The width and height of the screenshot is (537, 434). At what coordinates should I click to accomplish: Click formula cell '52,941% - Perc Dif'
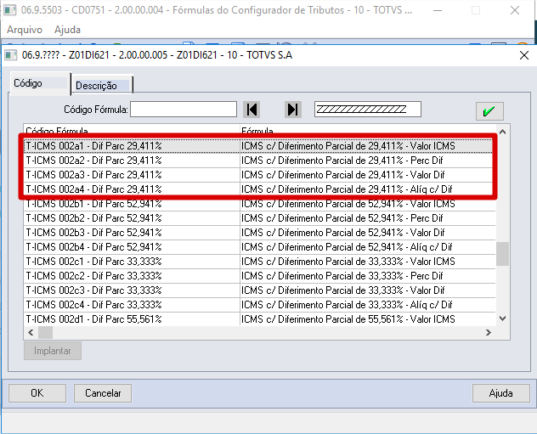(x=367, y=218)
